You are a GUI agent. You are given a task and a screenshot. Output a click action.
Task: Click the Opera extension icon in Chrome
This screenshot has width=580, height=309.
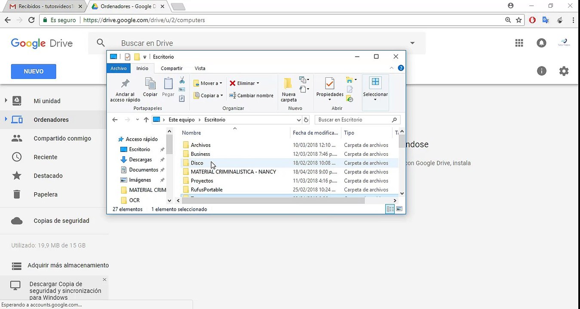(532, 20)
